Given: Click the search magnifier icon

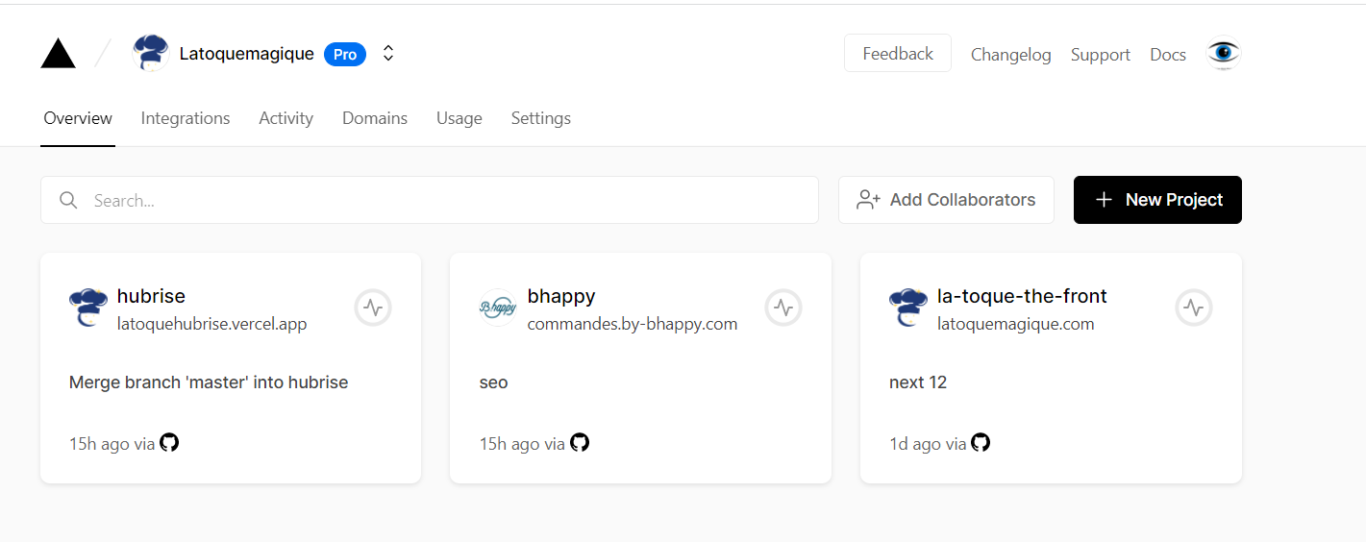Looking at the screenshot, I should (x=68, y=200).
